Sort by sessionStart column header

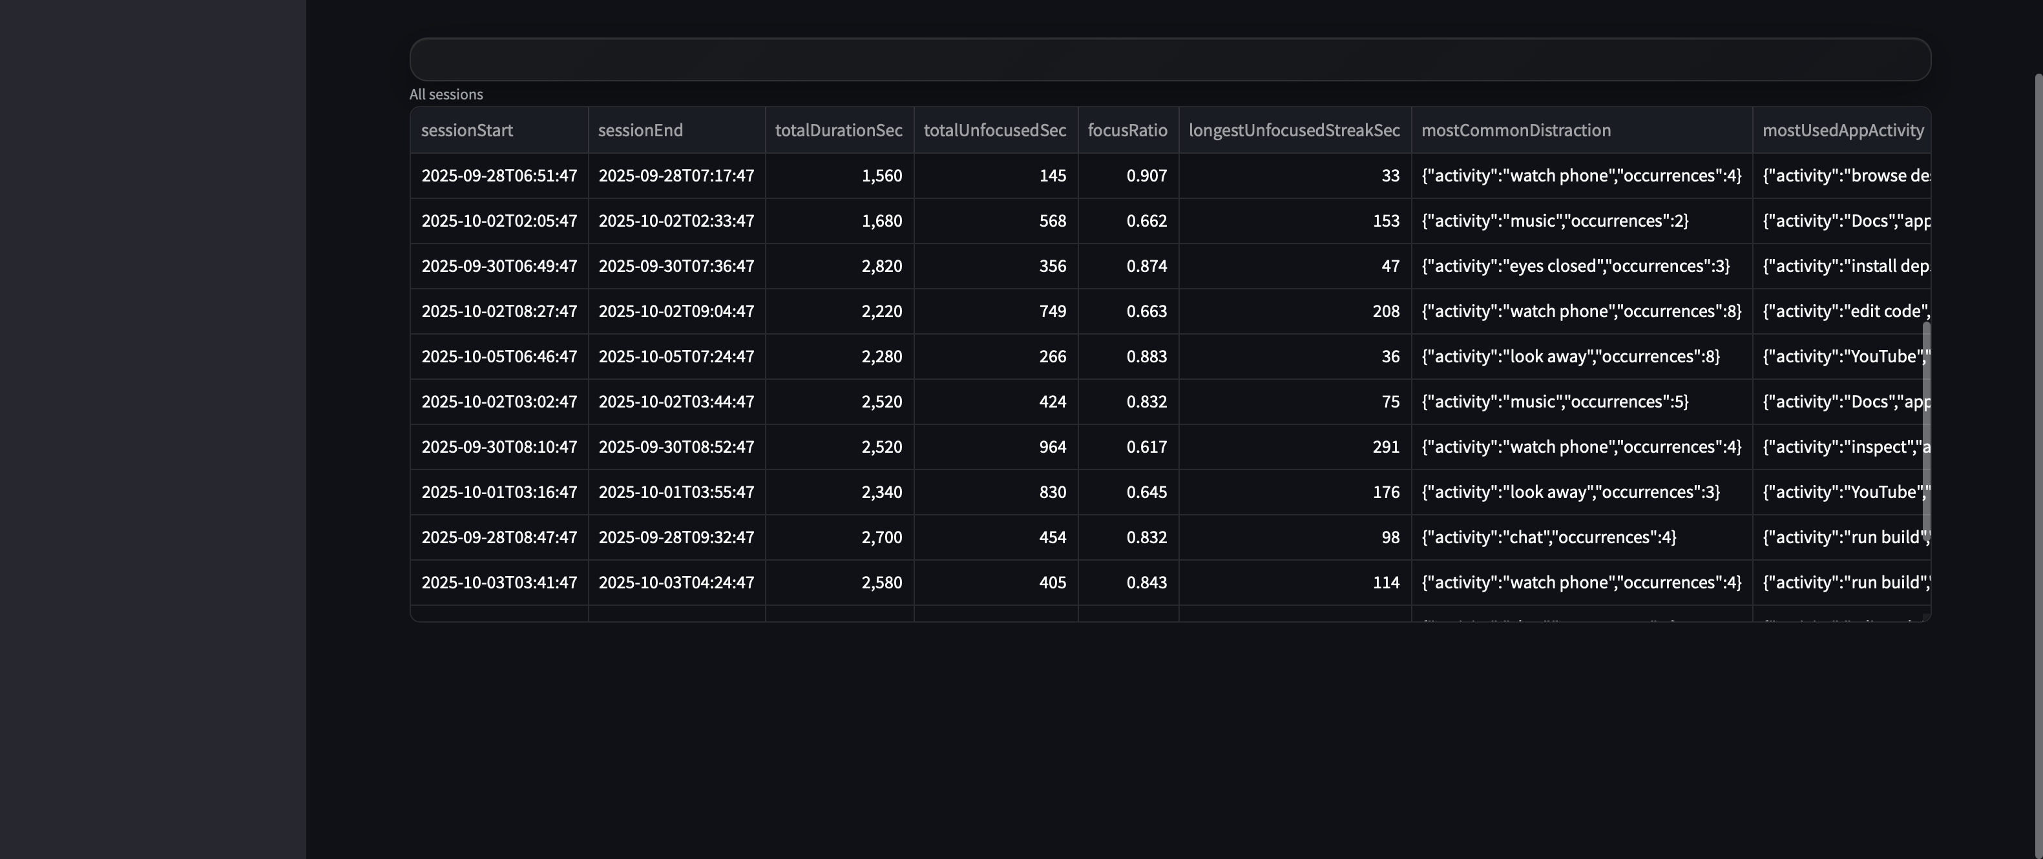[x=466, y=130]
